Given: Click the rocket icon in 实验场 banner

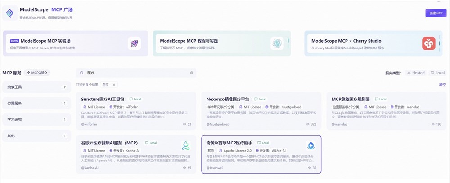Looking at the screenshot, I should click(x=134, y=44).
